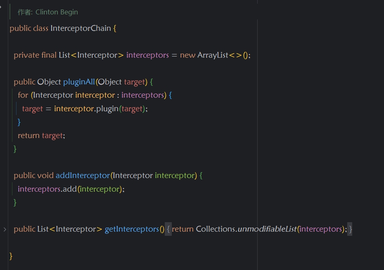Click the unmodifiableList method call
Screen dimensions: 384x270
[267, 229]
